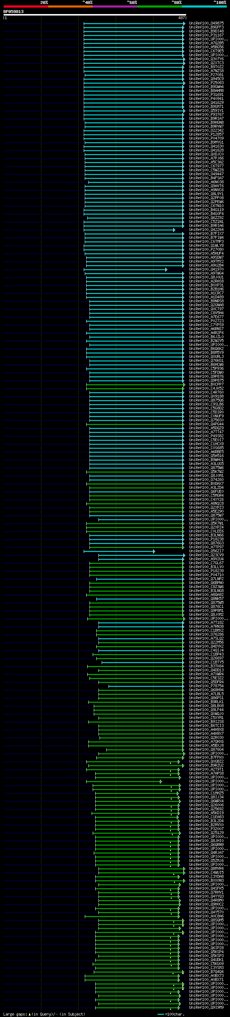Select the UniRef100_P12857 label
This screenshot has width=230, height=1017.
[x=206, y=135]
